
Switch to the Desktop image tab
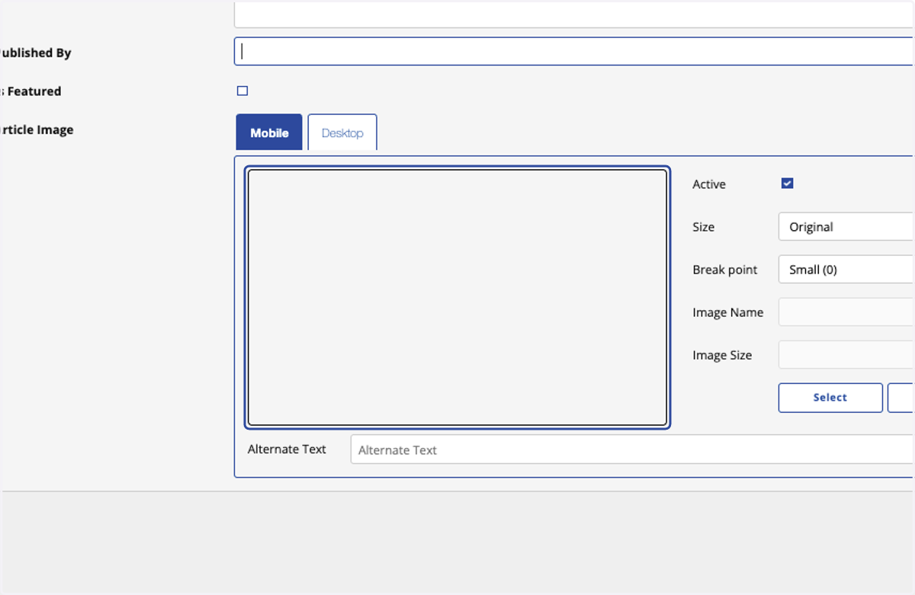pyautogui.click(x=342, y=133)
